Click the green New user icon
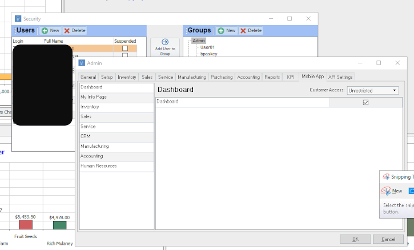Screen dimensions: 414x250 pos(45,31)
